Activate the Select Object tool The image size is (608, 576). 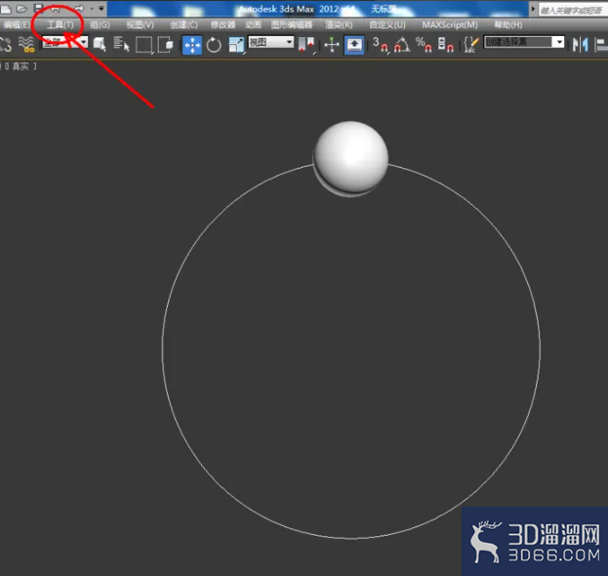click(x=100, y=44)
